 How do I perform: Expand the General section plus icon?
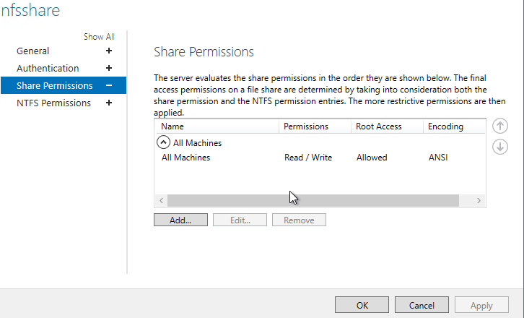pyautogui.click(x=109, y=51)
